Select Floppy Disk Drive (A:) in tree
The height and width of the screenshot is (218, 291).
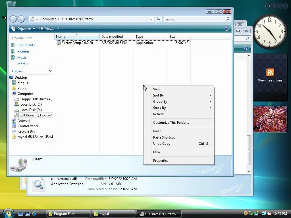pyautogui.click(x=36, y=99)
